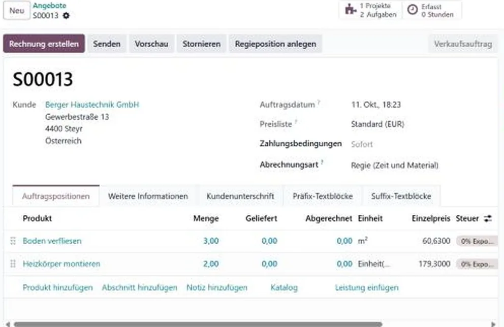Select Abrechnungsart Regie (Zeit und Material)
Viewport: 504px width, 327px height.
395,166
